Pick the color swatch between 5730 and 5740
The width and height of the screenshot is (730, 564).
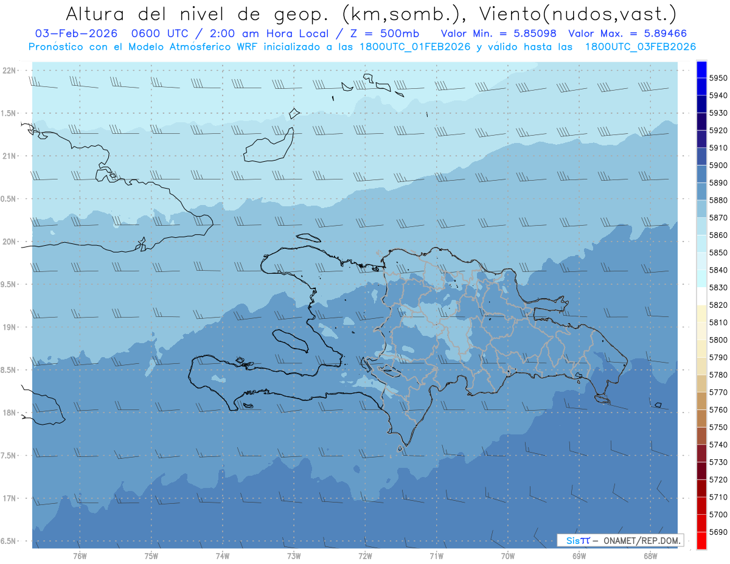click(701, 453)
